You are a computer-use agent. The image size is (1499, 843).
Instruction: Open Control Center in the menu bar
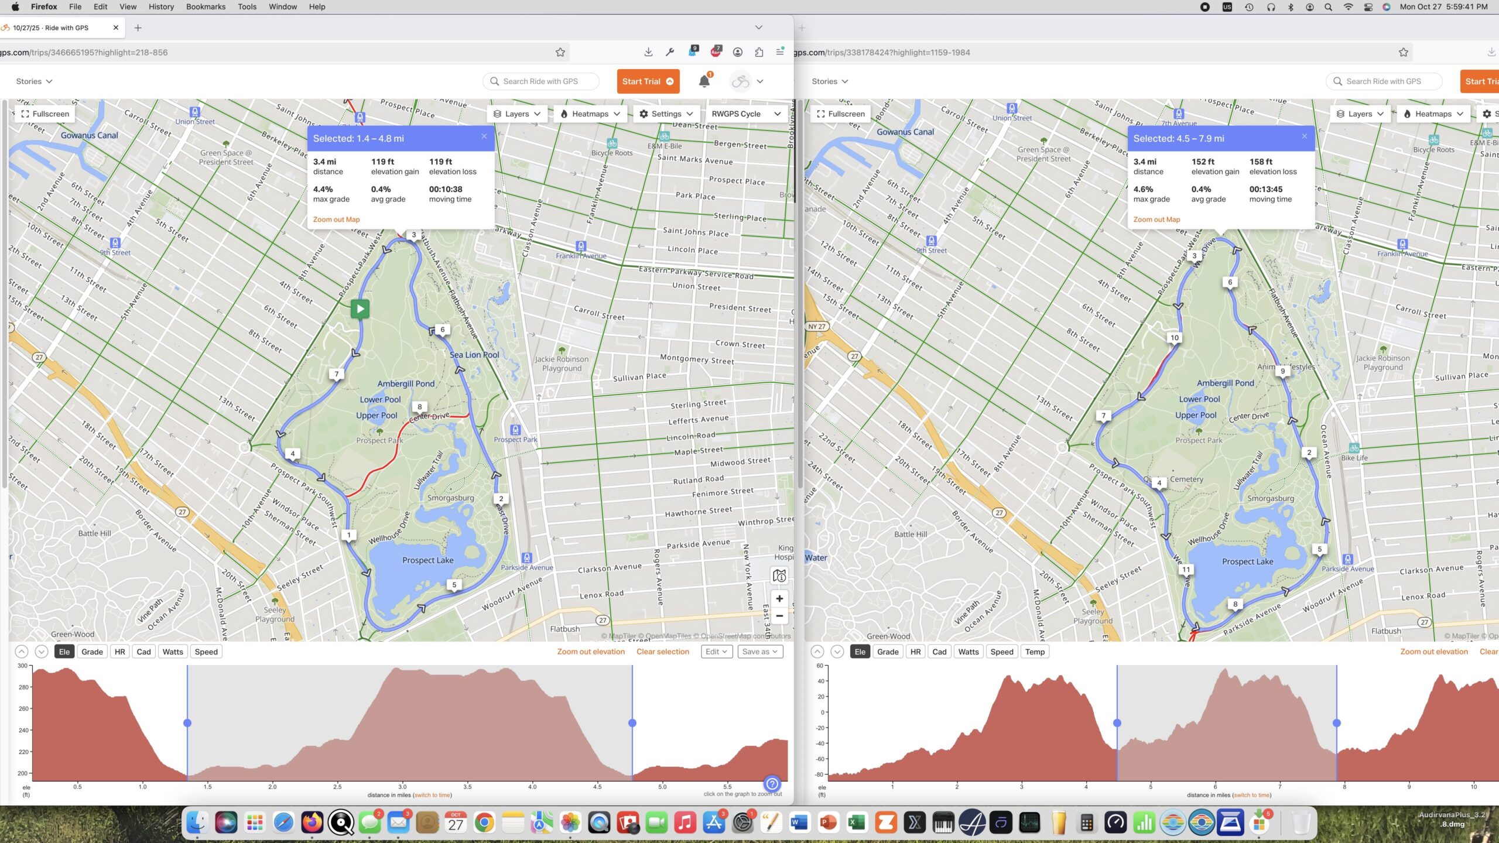click(1368, 7)
